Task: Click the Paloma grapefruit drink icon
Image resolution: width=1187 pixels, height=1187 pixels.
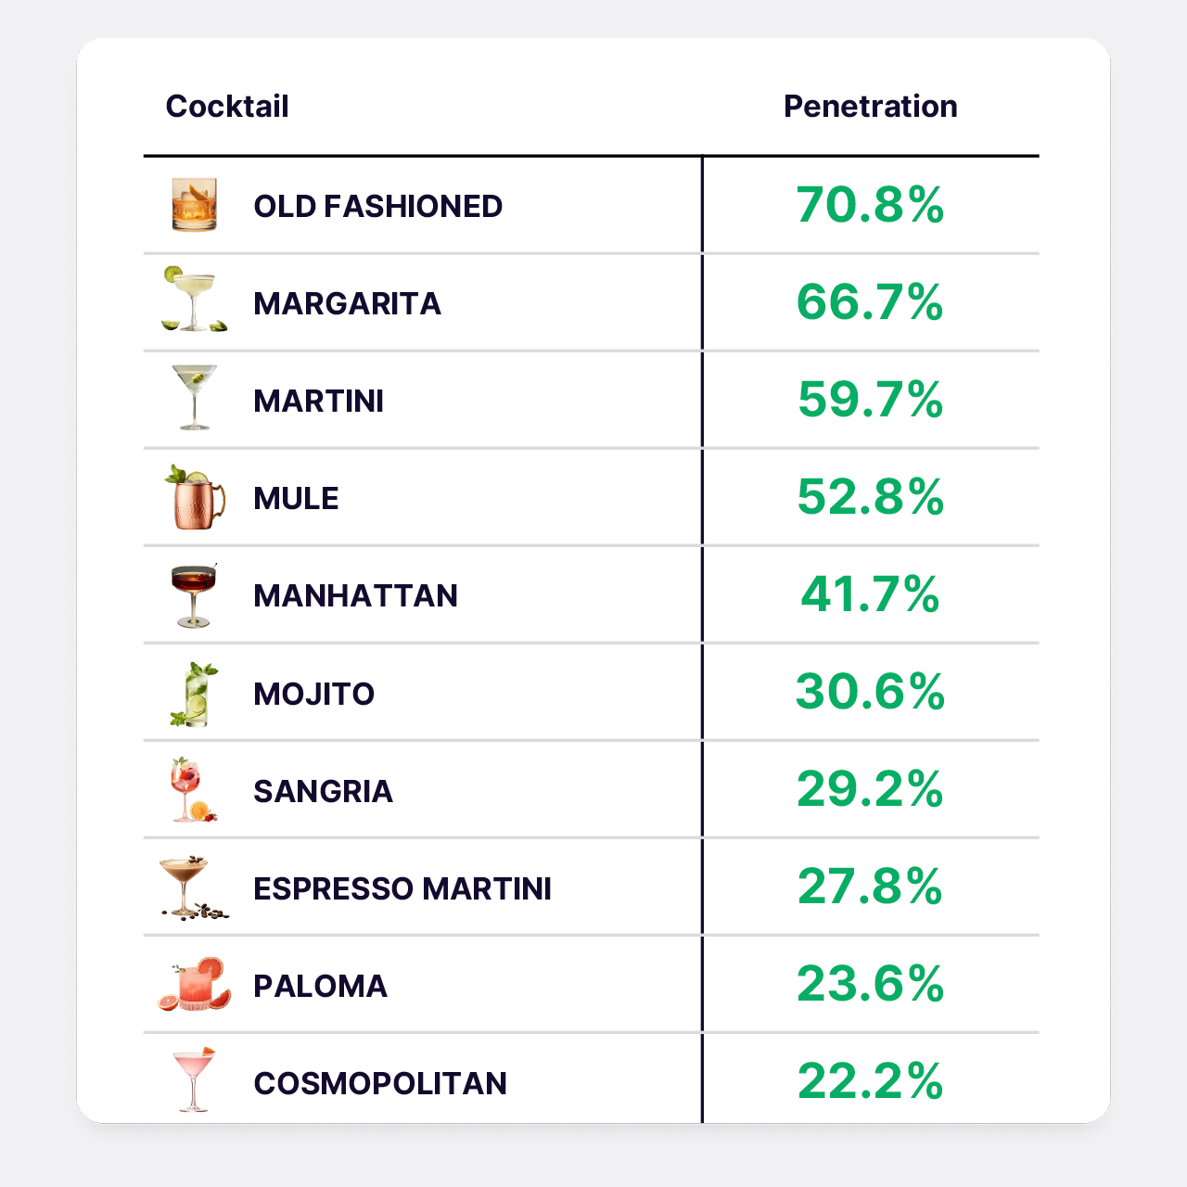Action: click(x=195, y=985)
